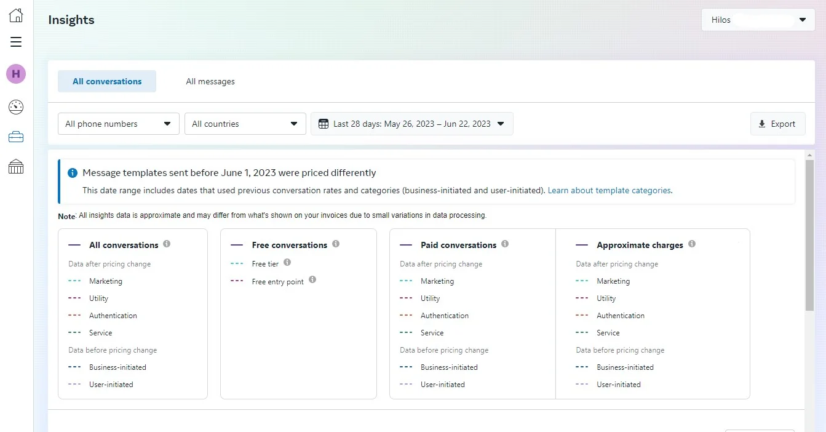
Task: Open Learn about template categories link
Action: click(x=609, y=191)
